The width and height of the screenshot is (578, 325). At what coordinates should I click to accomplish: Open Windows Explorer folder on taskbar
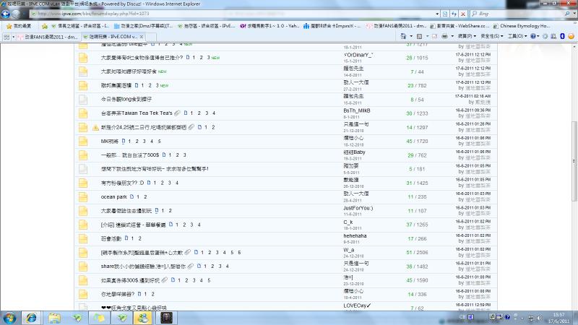(54, 318)
